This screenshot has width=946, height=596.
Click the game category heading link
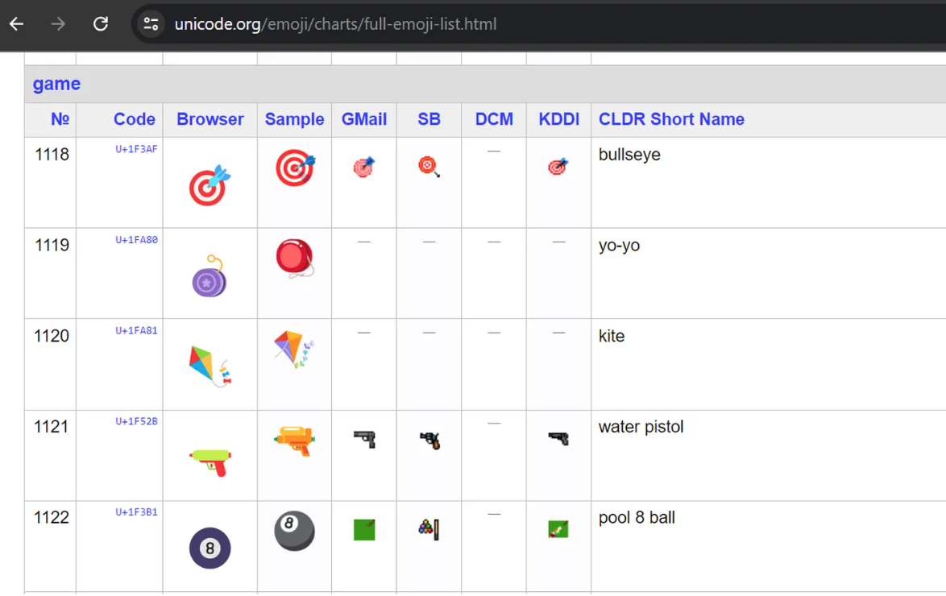point(56,84)
